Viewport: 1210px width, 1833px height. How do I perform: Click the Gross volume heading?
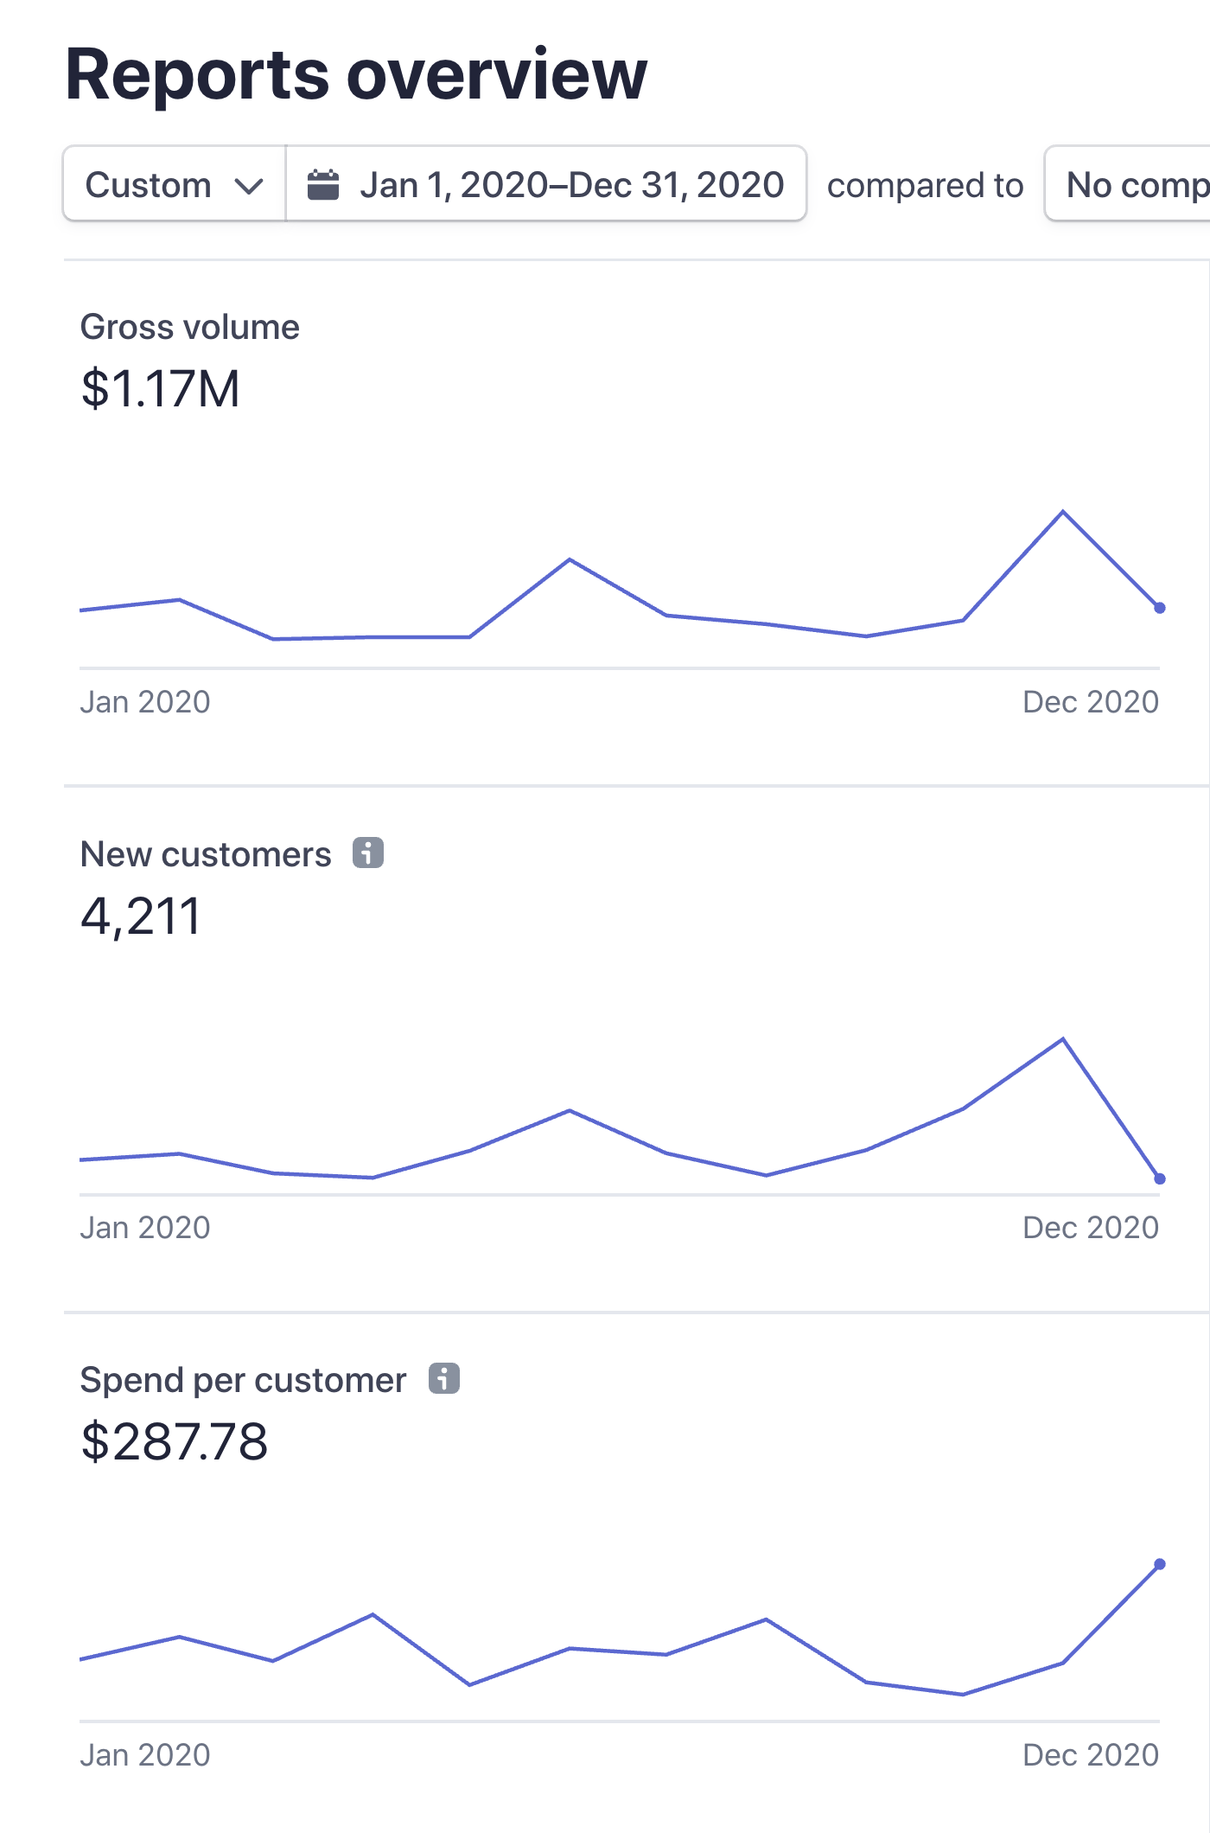pyautogui.click(x=190, y=328)
